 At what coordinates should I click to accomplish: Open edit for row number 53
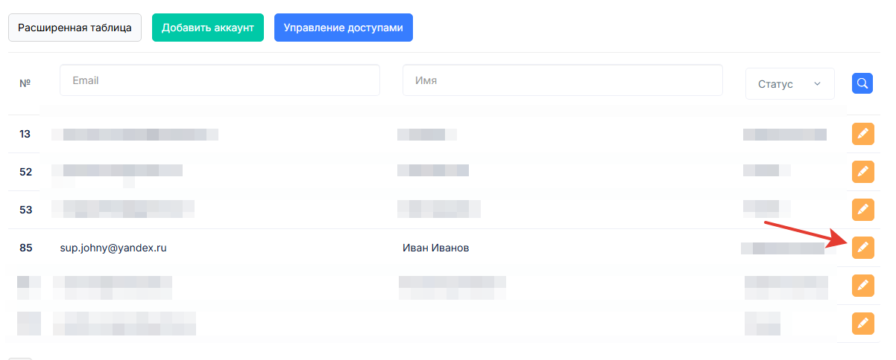coord(862,210)
